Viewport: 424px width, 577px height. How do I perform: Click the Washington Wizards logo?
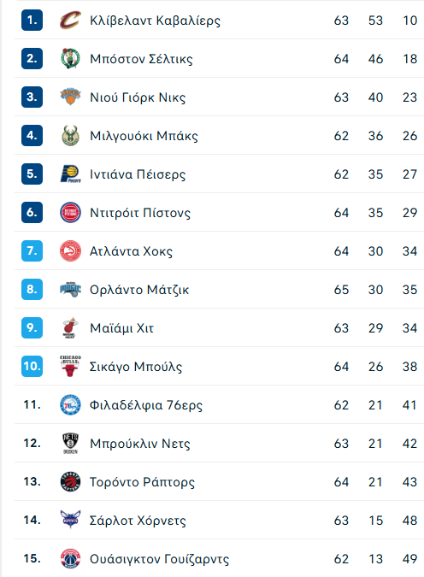click(70, 559)
